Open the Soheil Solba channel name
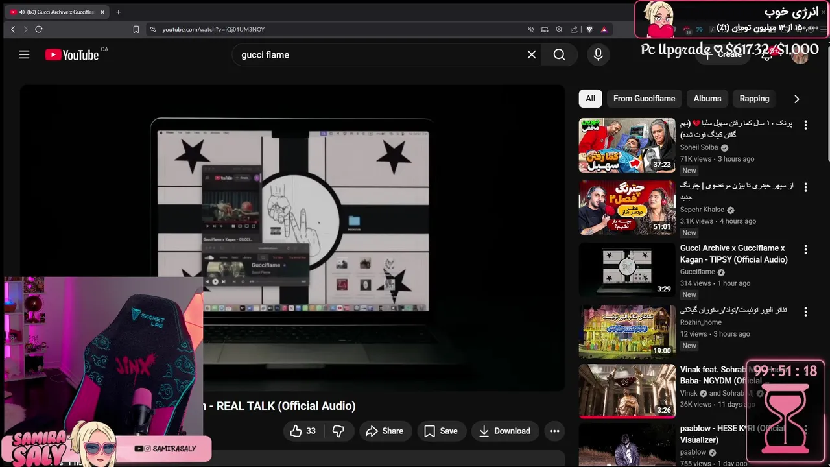The width and height of the screenshot is (830, 467). [x=699, y=147]
